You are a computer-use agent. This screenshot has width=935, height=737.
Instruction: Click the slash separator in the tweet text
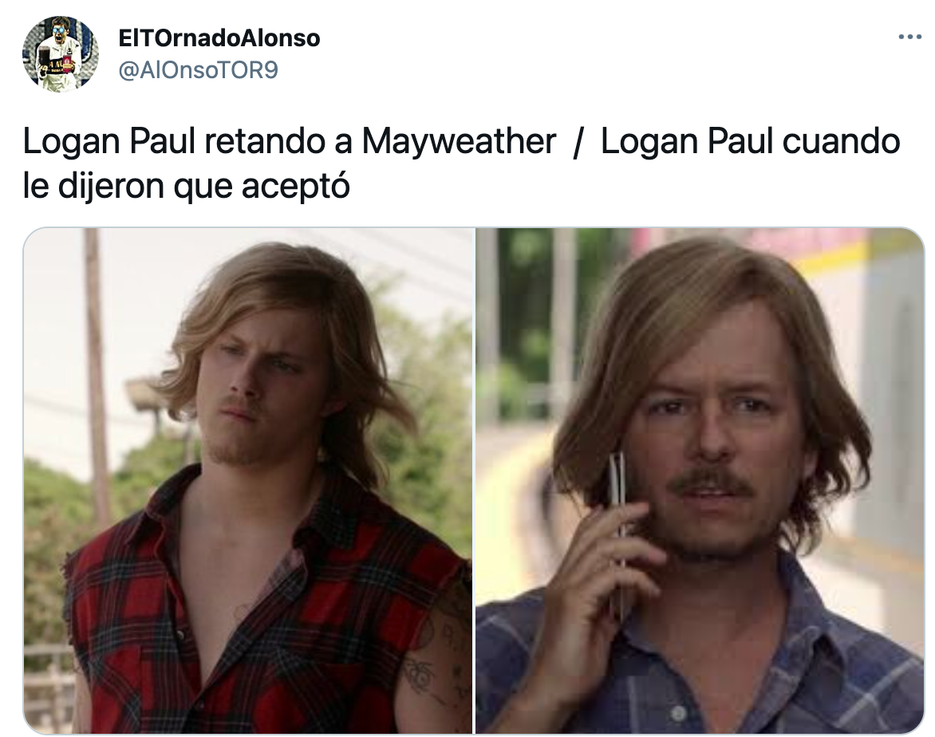(x=578, y=143)
